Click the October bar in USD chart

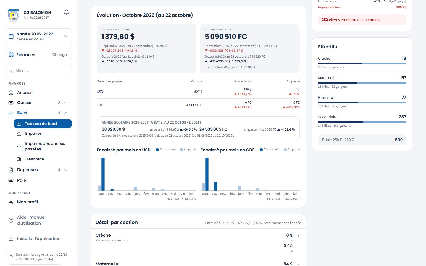click(112, 190)
